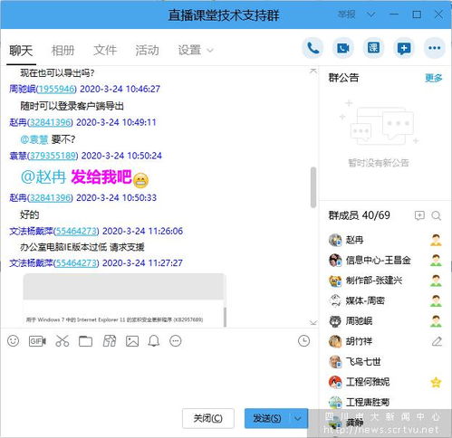452x438 pixels.
Task: Open QQ number link 379355189
Action: 53,156
